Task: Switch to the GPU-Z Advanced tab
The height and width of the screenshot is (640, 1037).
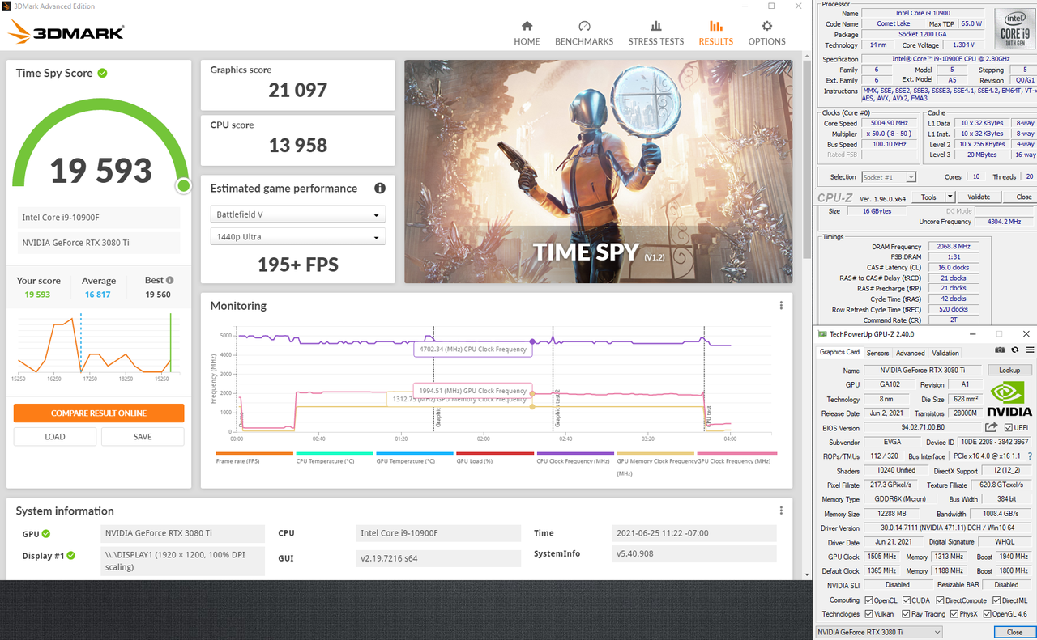Action: pos(910,353)
